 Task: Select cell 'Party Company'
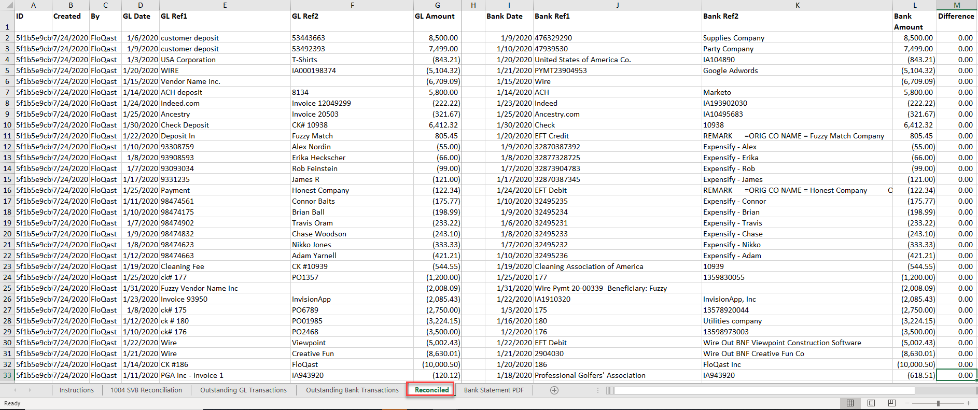pos(797,49)
